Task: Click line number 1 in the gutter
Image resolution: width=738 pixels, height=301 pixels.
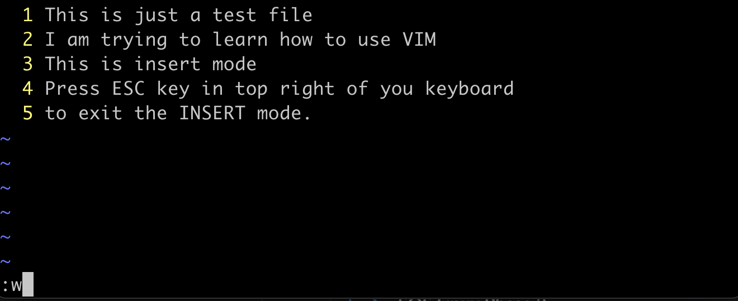Action: click(x=27, y=15)
